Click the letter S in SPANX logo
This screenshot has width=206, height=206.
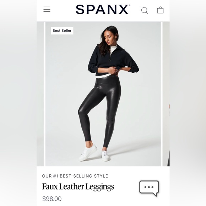click(80, 10)
